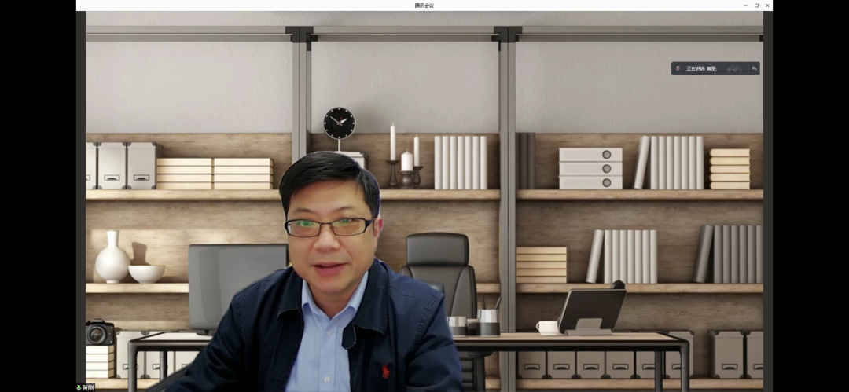Screen dimensions: 849x392
Task: Click the 腾讯会议 title text
Action: [424, 5]
